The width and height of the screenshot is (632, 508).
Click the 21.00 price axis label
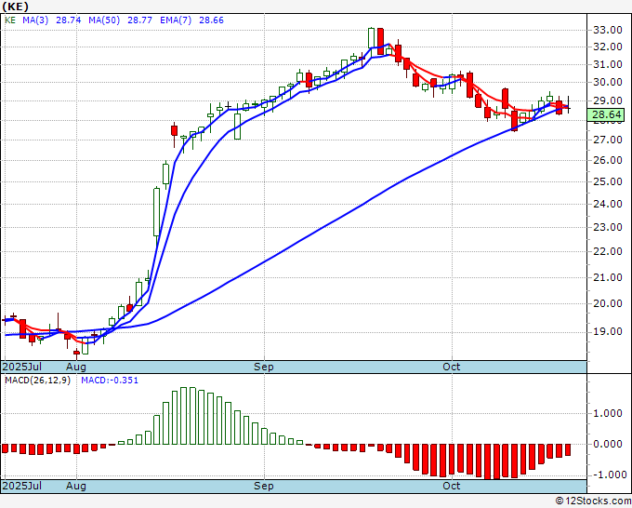click(x=608, y=277)
